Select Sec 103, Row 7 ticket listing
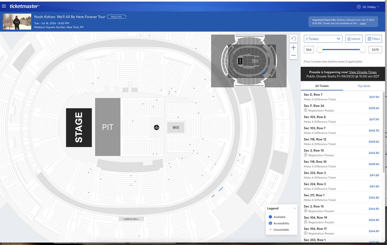This screenshot has height=245, width=387. pos(342,130)
